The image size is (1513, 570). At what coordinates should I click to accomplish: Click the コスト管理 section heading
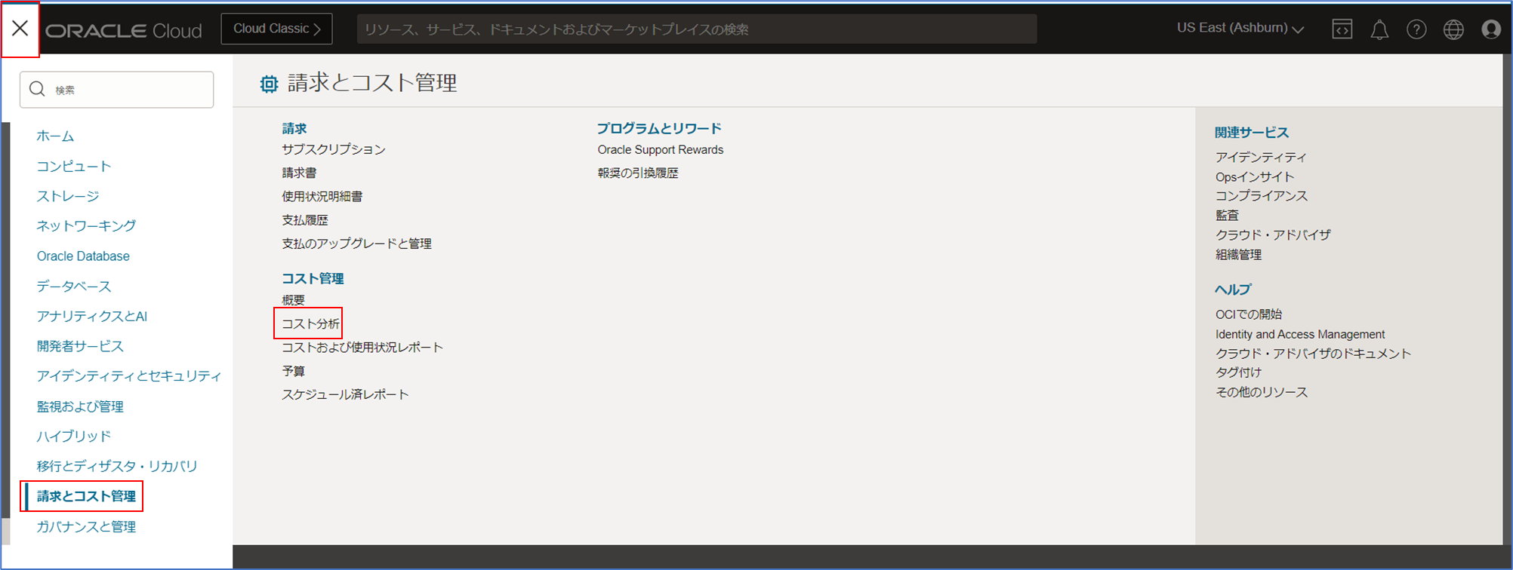pyautogui.click(x=313, y=278)
